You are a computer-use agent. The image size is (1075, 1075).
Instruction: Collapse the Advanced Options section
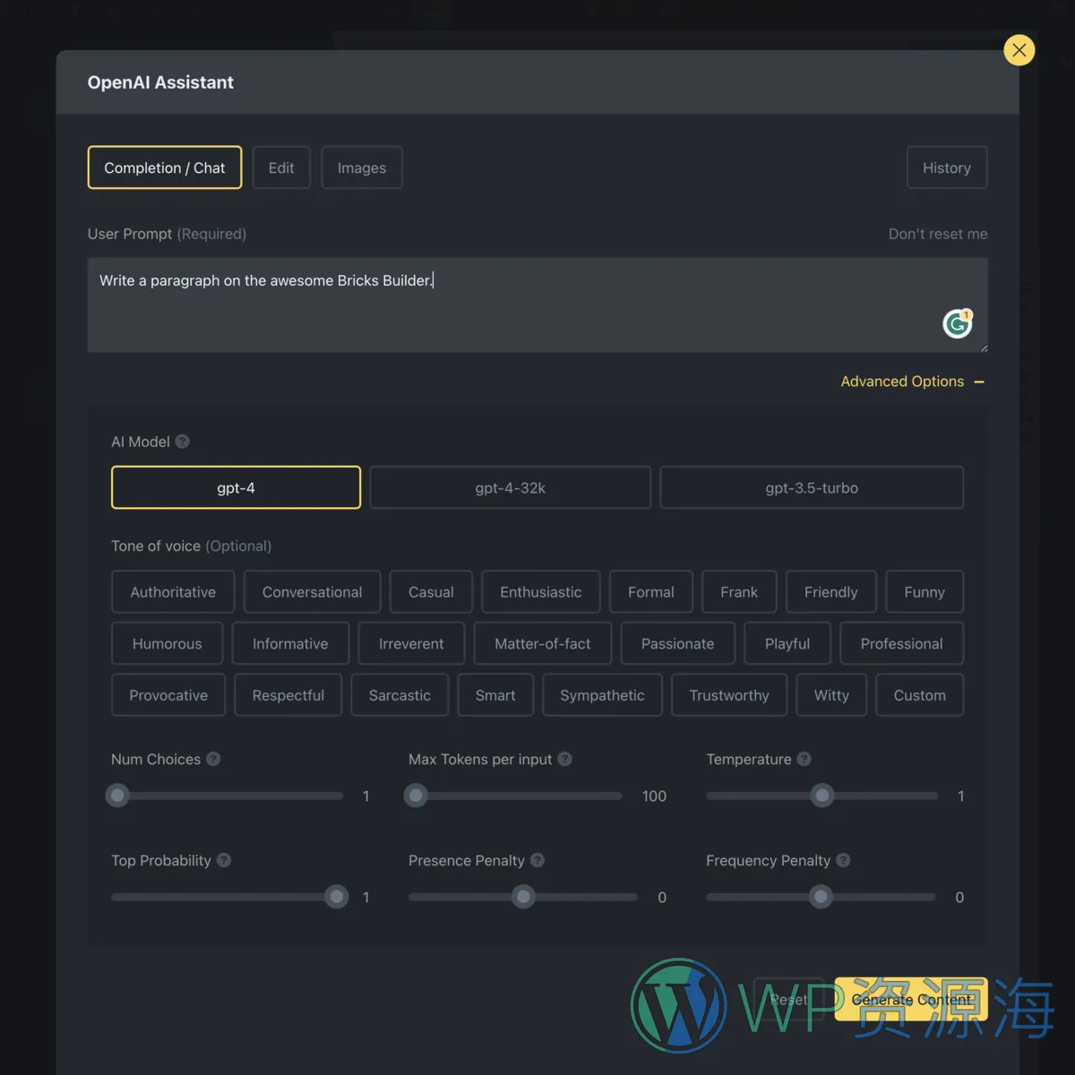pos(913,382)
